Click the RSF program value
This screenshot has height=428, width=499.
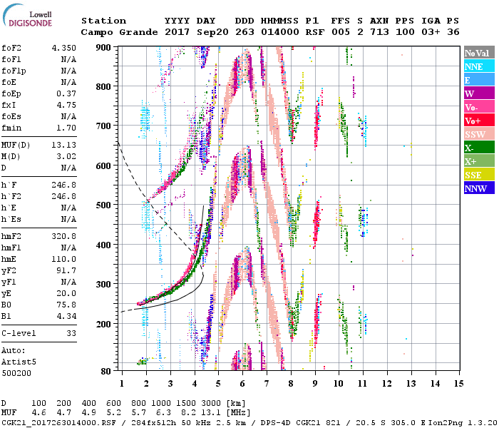[315, 32]
